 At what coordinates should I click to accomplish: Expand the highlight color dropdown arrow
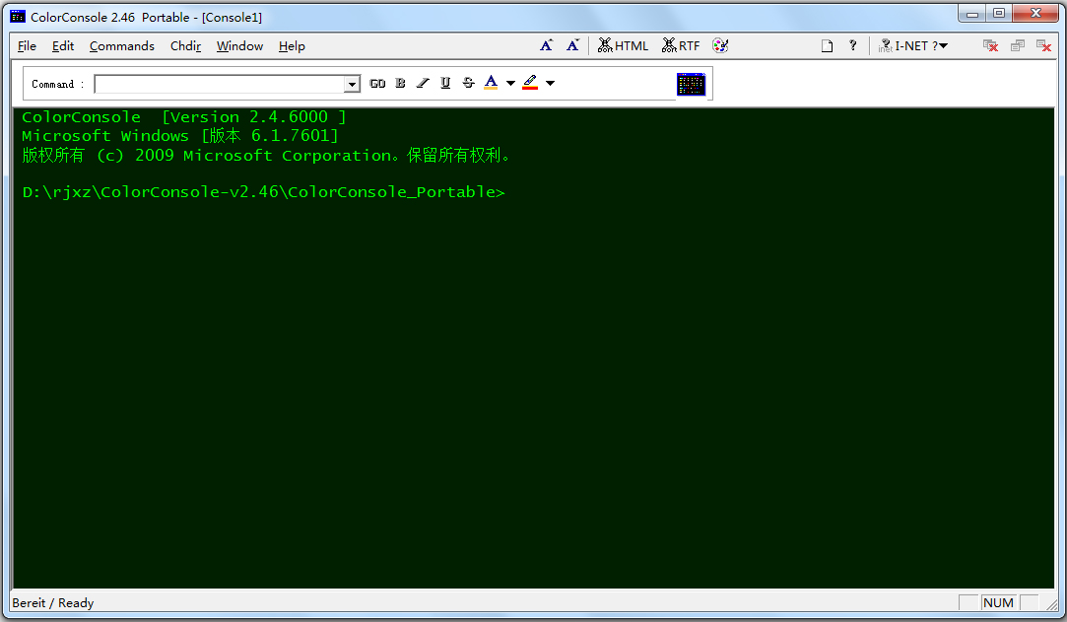[x=550, y=83]
